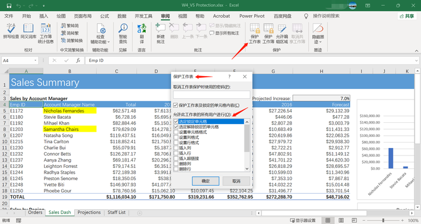This screenshot has width=421, height=224.
Task: Click the zoom in plus button
Action: pyautogui.click(x=402, y=220)
